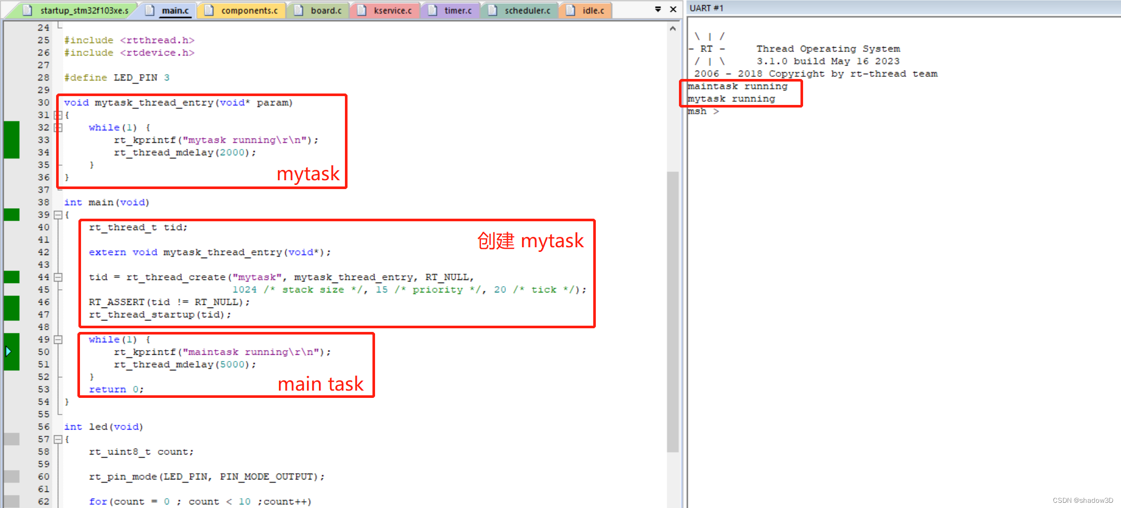Image resolution: width=1121 pixels, height=508 pixels.
Task: Collapse the rt_thread_create fold at line 44
Action: [58, 277]
